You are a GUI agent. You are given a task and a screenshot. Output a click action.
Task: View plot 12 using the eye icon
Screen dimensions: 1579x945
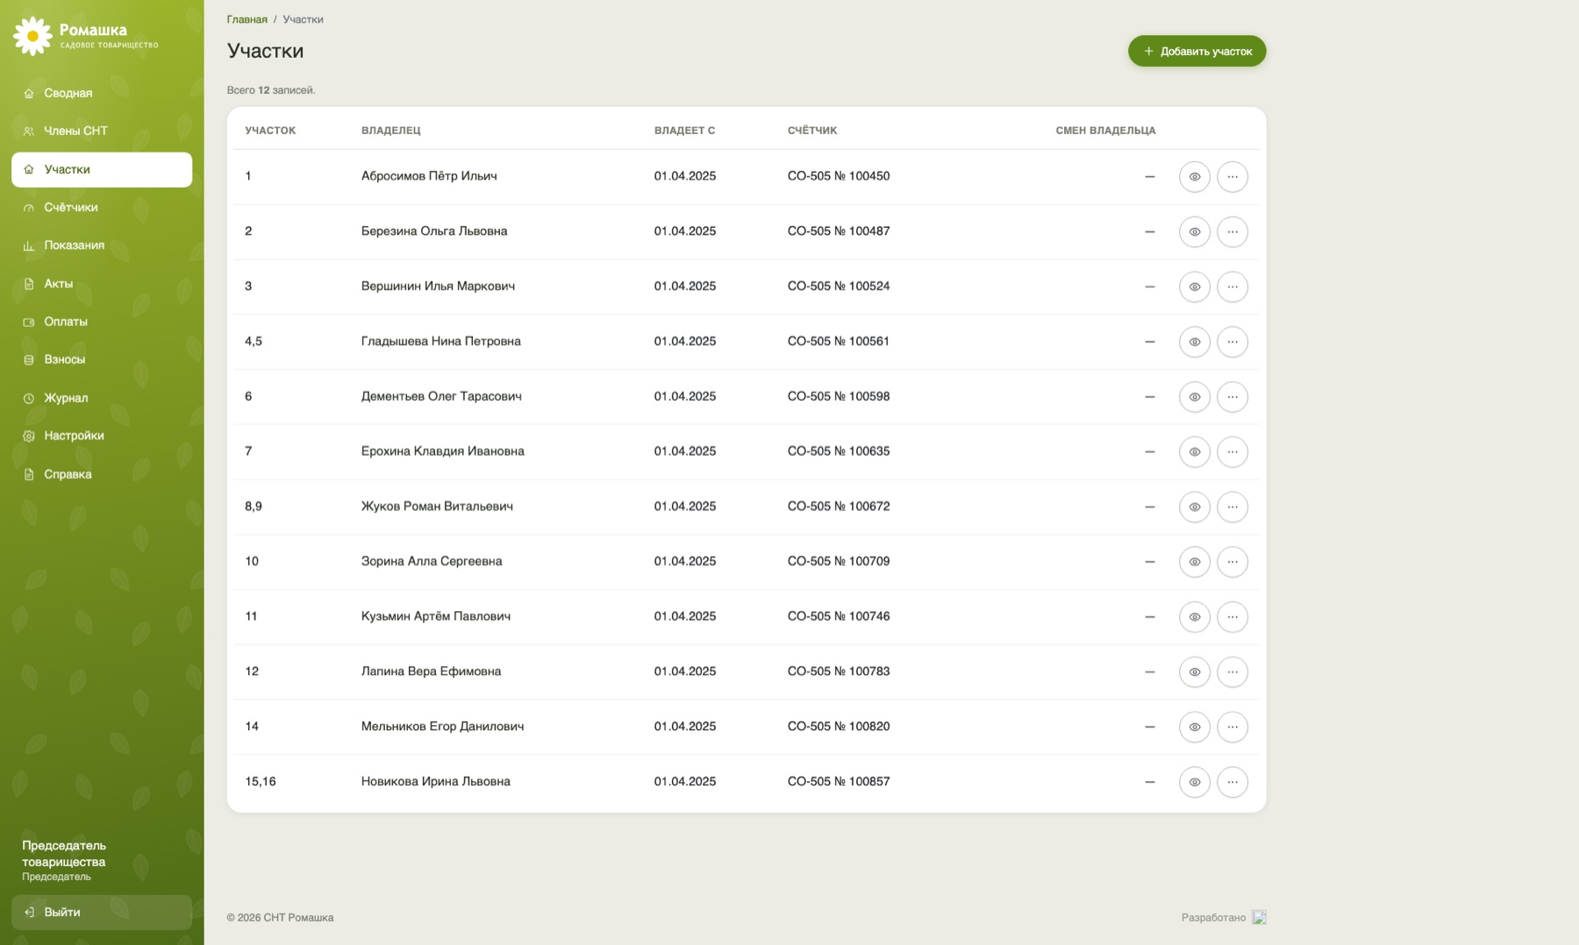tap(1194, 672)
